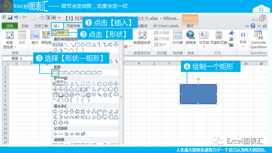Insert a picture with the 图片 icon
The image size is (272, 153).
tap(35, 37)
